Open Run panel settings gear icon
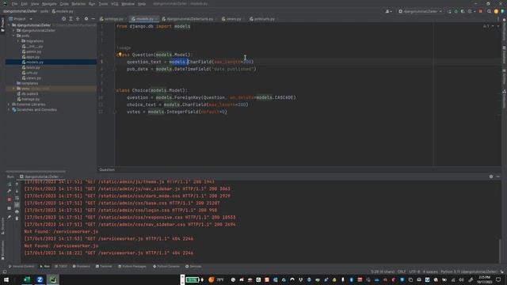The height and width of the screenshot is (285, 507). 491,177
